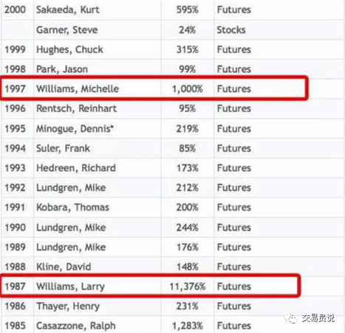Click the Stocks category for Garner, Steve
Screen dimensions: 345x333
click(x=231, y=29)
